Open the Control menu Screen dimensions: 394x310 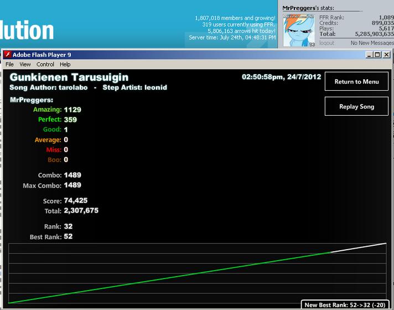pyautogui.click(x=45, y=64)
